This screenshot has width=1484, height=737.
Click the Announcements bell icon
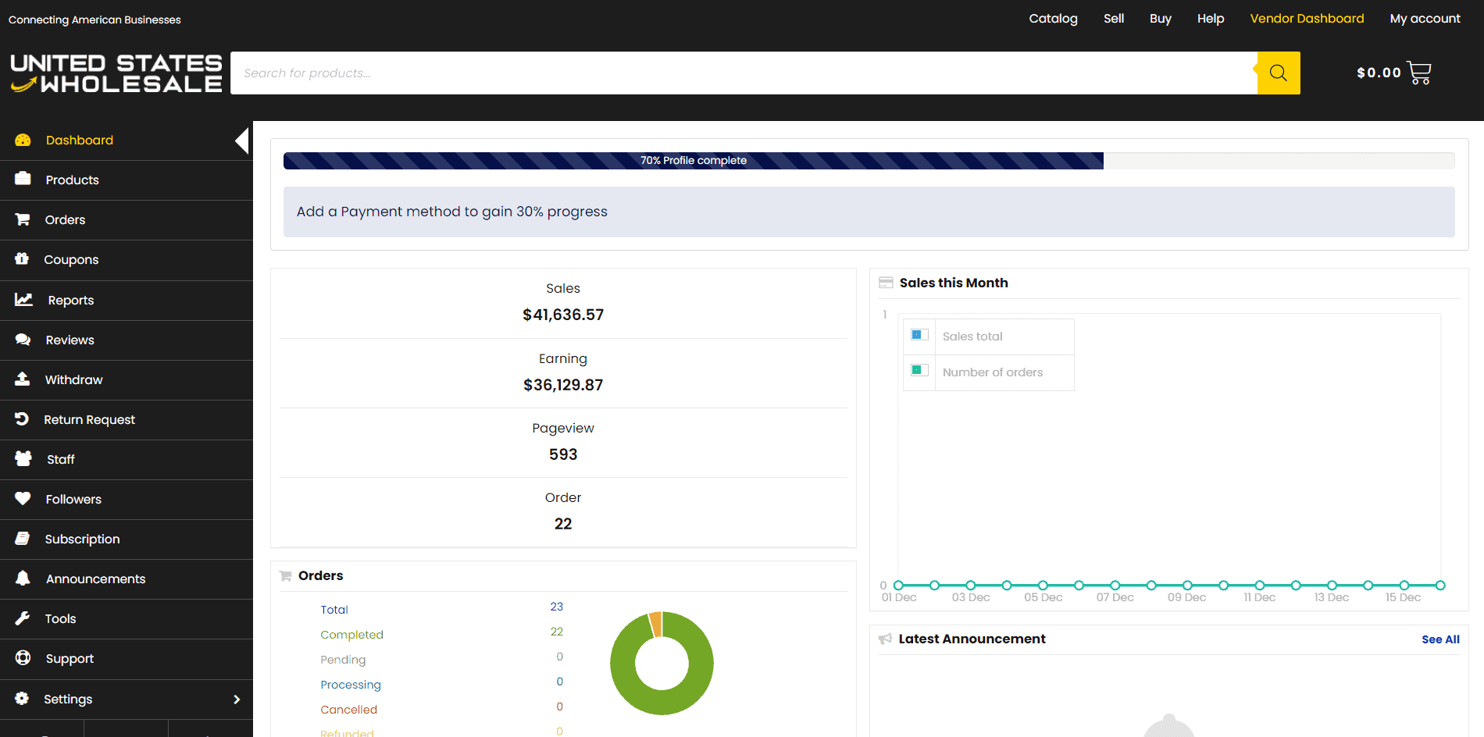[23, 579]
